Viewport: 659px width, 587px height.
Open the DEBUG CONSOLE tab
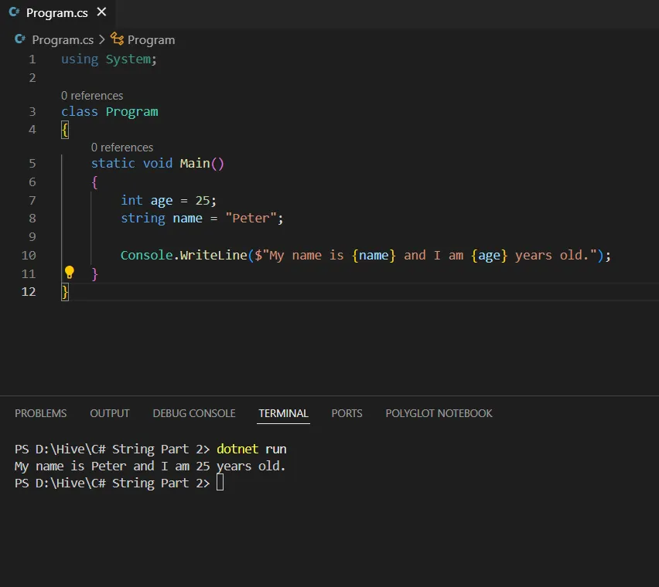[194, 413]
